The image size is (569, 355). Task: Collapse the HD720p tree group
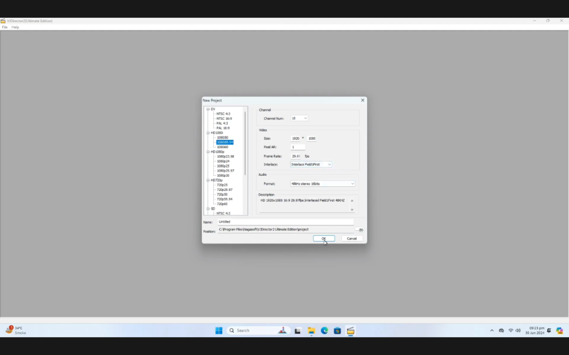[208, 180]
